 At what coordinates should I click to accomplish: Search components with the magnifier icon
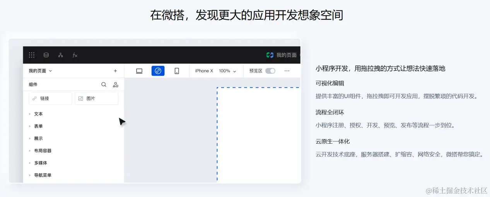(x=104, y=85)
